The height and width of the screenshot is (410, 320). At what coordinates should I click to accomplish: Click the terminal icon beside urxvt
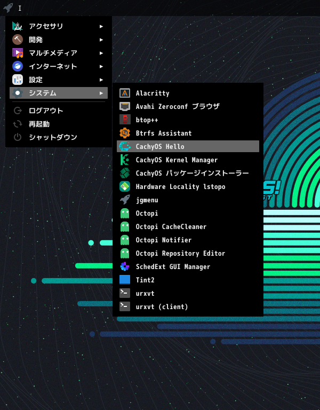pyautogui.click(x=125, y=293)
